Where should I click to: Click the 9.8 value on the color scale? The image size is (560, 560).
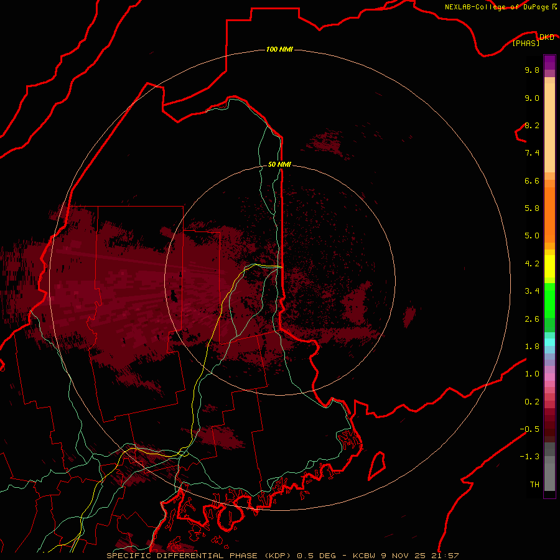point(532,70)
